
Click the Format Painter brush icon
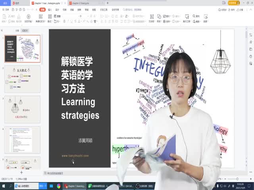click(x=19, y=17)
